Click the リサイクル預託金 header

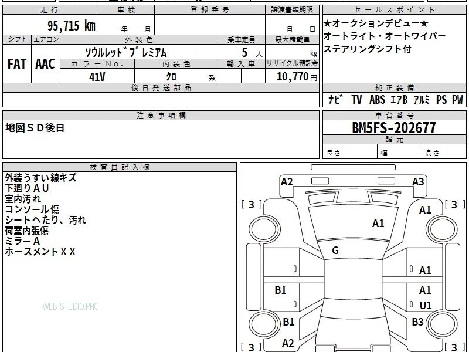point(292,63)
